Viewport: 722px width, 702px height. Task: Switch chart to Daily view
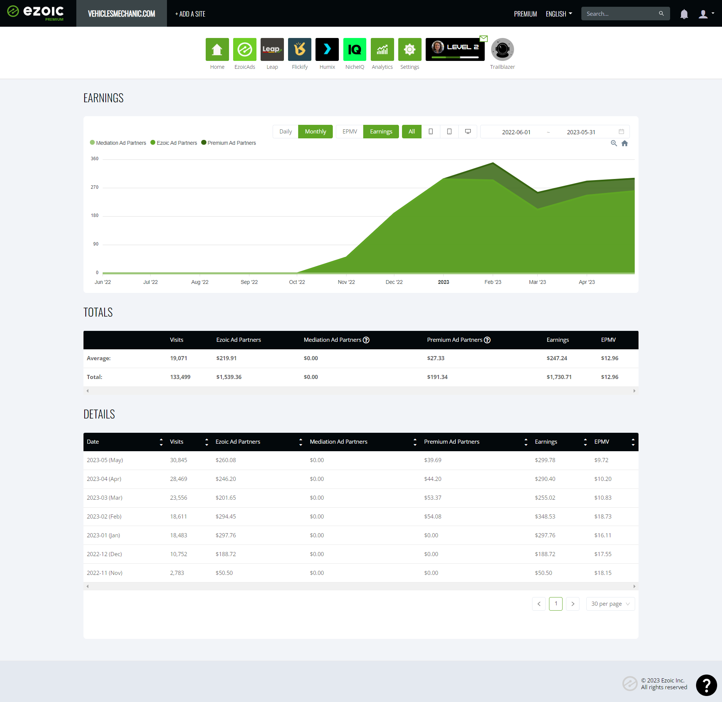coord(285,132)
